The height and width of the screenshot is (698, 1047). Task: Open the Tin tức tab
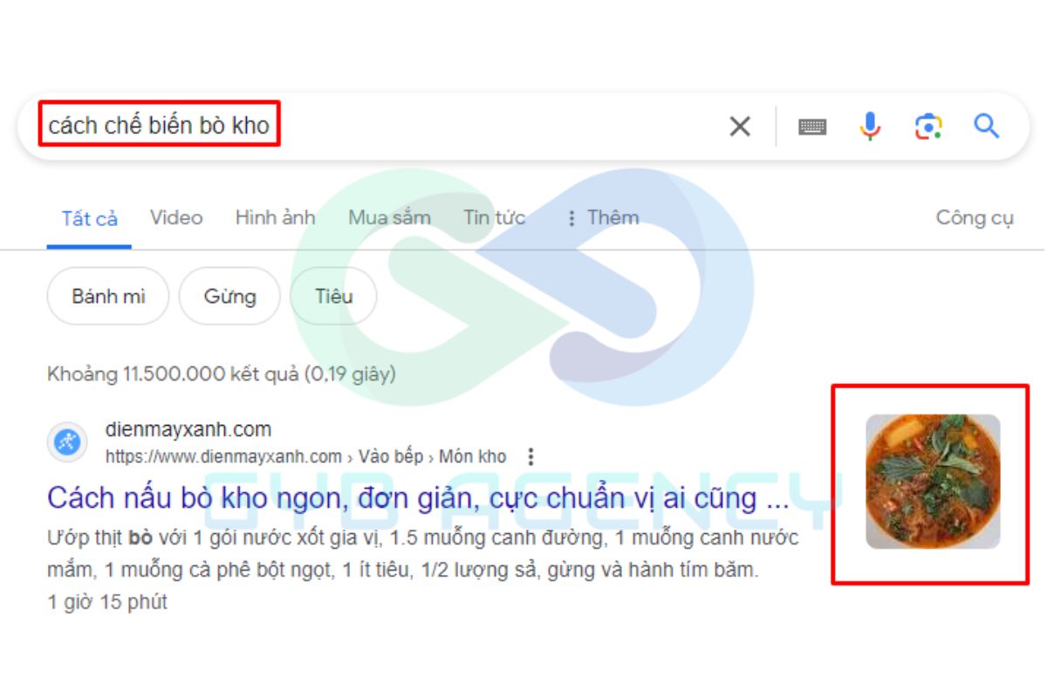[495, 217]
